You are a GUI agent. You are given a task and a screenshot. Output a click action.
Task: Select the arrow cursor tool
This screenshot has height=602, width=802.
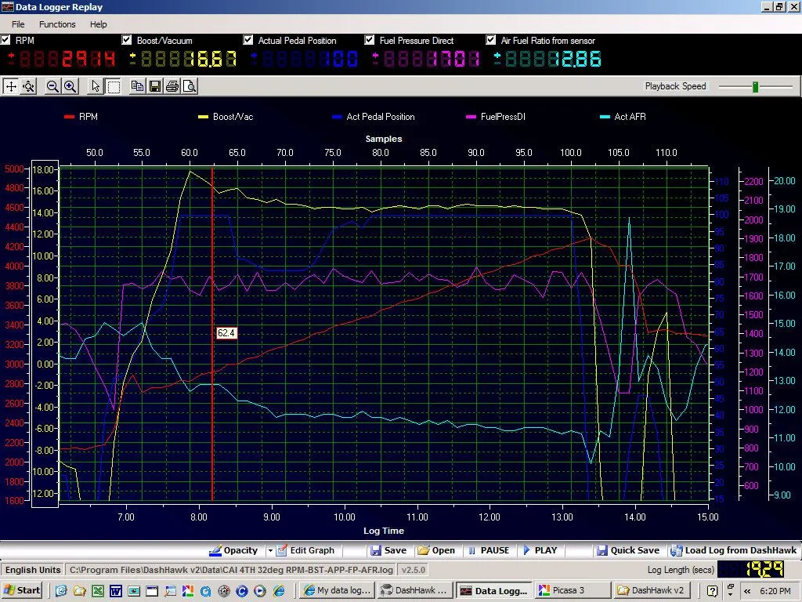(x=96, y=87)
